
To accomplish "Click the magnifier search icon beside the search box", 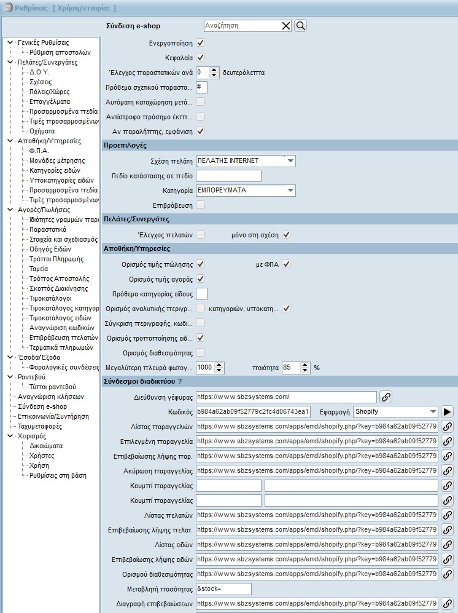I will click(x=300, y=26).
